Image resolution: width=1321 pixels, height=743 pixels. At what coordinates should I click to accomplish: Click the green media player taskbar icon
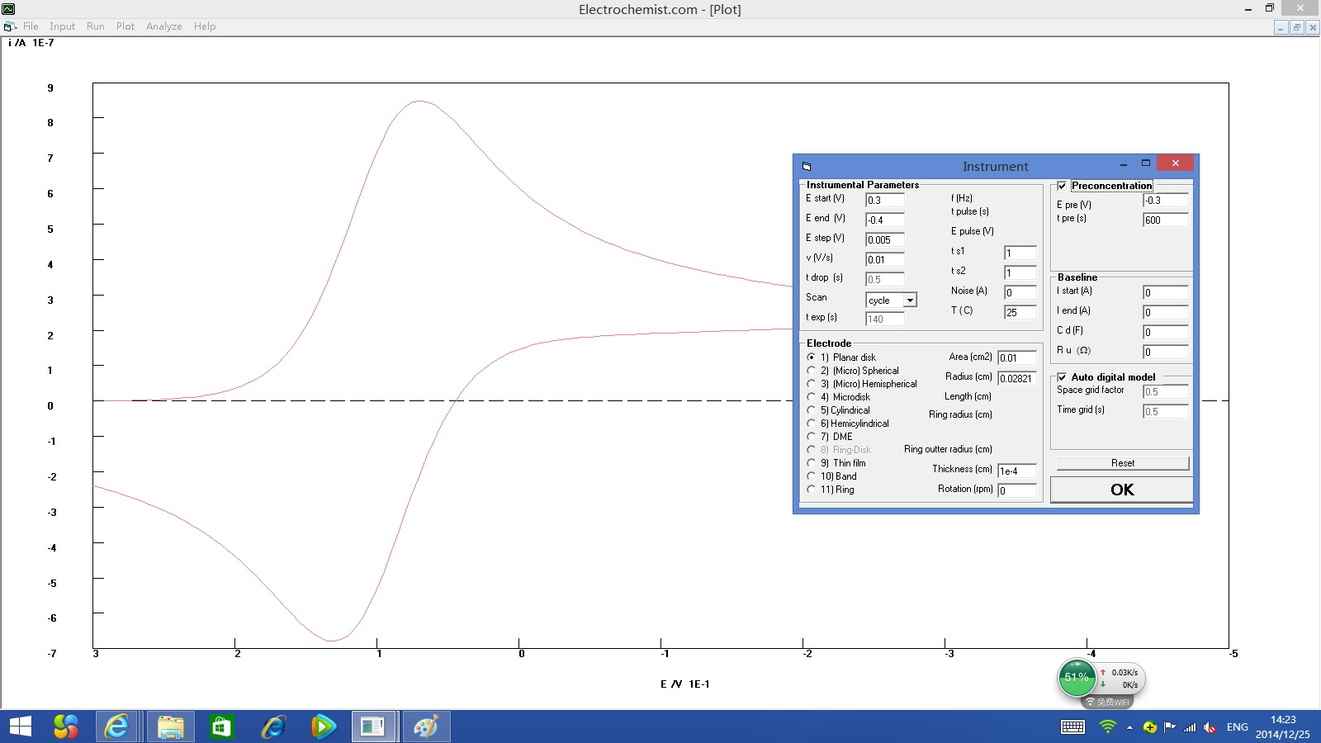(323, 726)
